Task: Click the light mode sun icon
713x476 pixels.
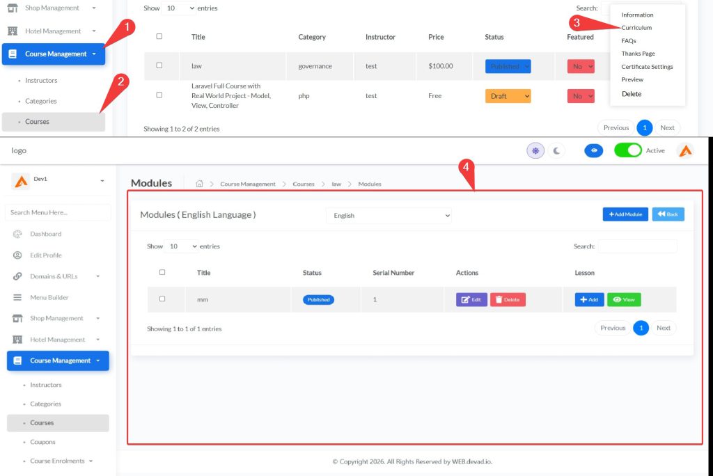Action: pos(535,150)
